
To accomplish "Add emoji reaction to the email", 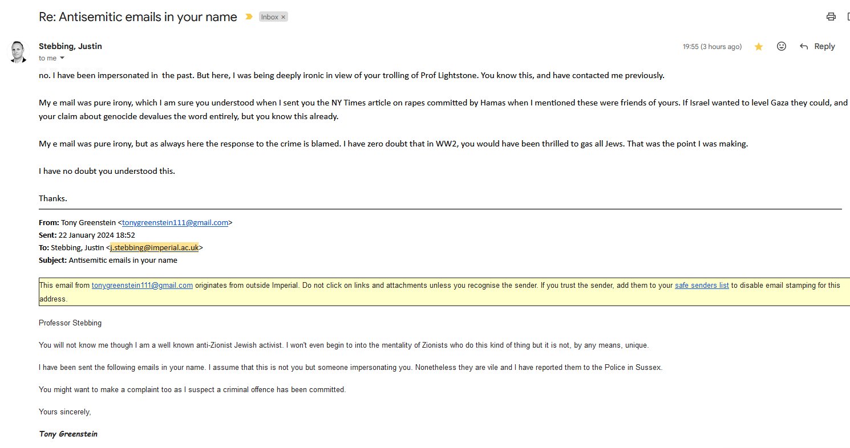I will click(x=782, y=47).
